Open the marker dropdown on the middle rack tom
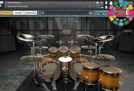This screenshot has height=91, width=134. pos(63,46)
